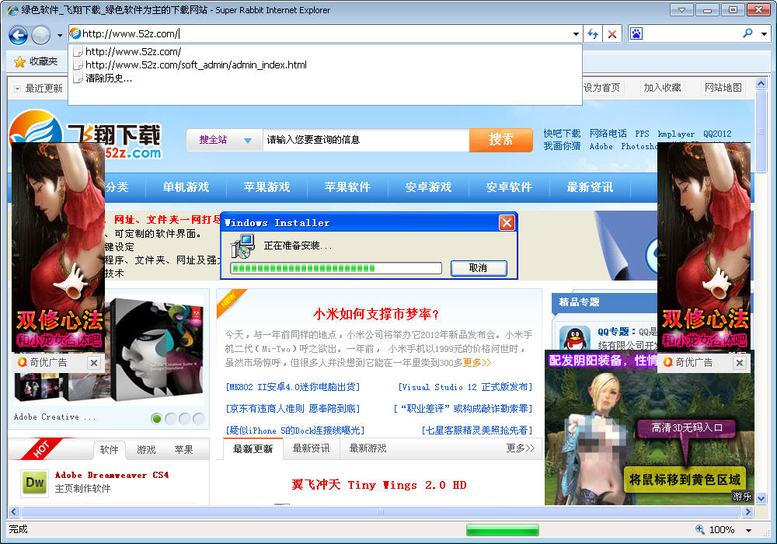This screenshot has width=777, height=544.
Task: Open the headline 小米如何支撑市梦率?
Action: click(x=376, y=314)
